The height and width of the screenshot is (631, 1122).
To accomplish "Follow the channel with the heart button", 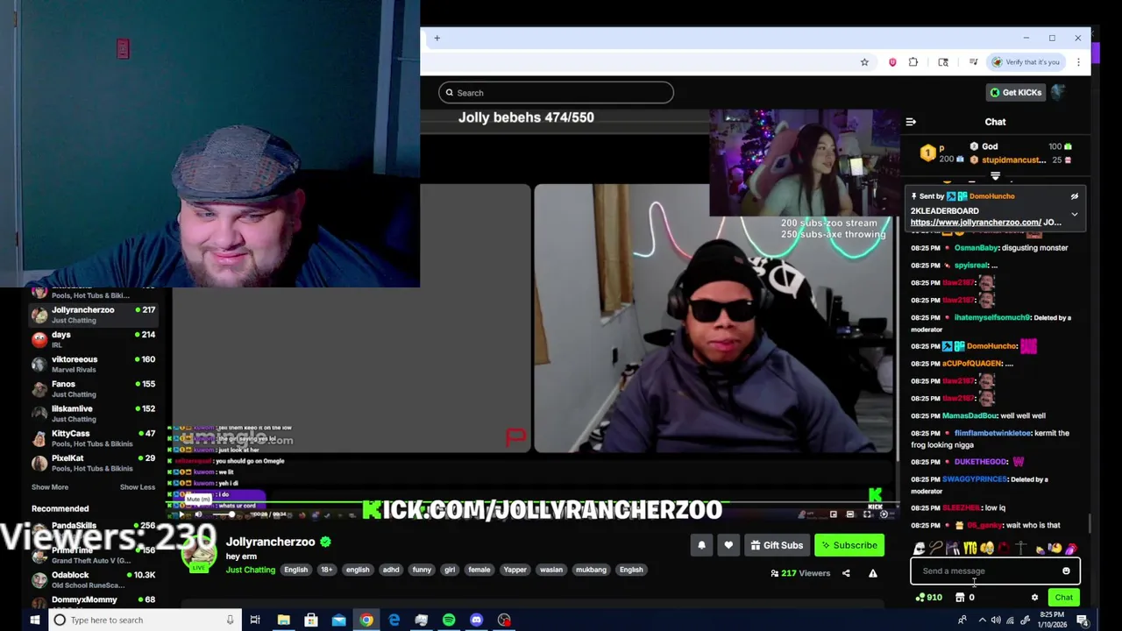I will point(728,545).
